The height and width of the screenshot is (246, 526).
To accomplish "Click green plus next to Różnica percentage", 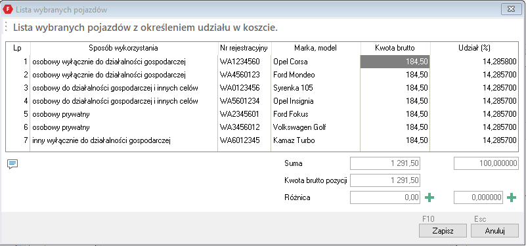I will tap(512, 197).
